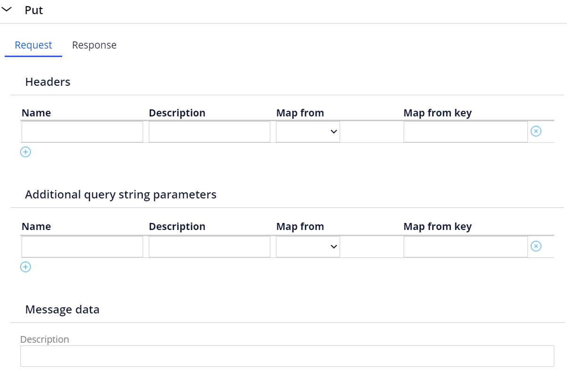567x370 pixels.
Task: Click the Headers Description input field
Action: tap(209, 132)
